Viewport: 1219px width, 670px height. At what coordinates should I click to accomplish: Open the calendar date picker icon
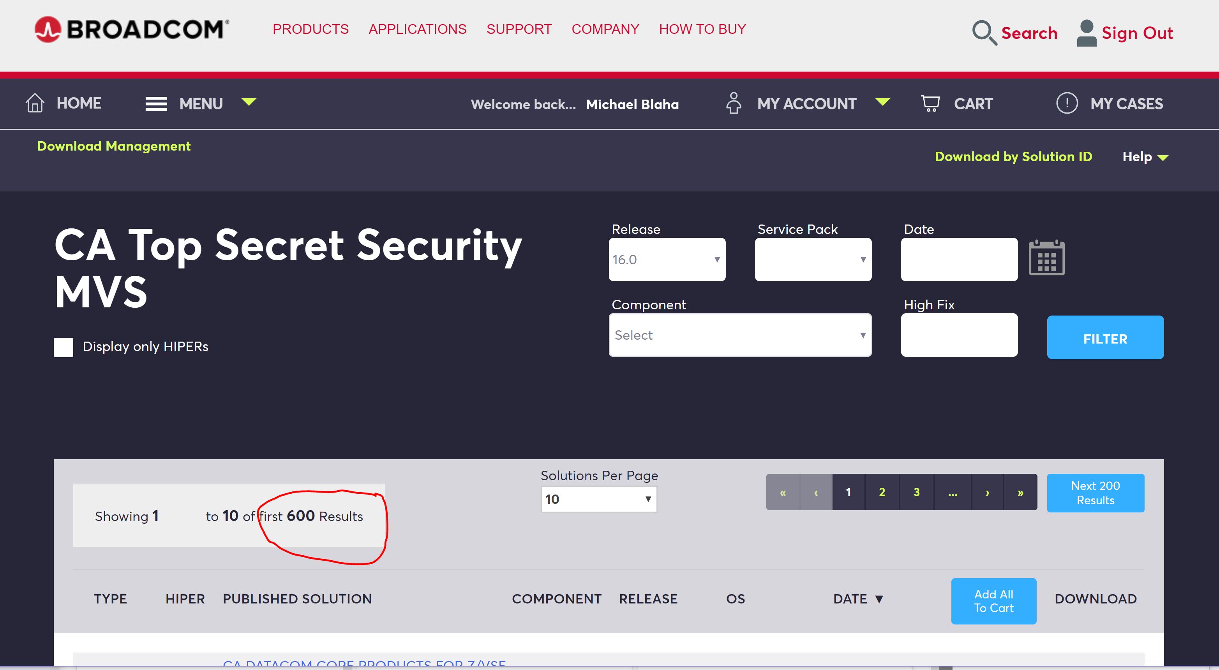[1046, 258]
